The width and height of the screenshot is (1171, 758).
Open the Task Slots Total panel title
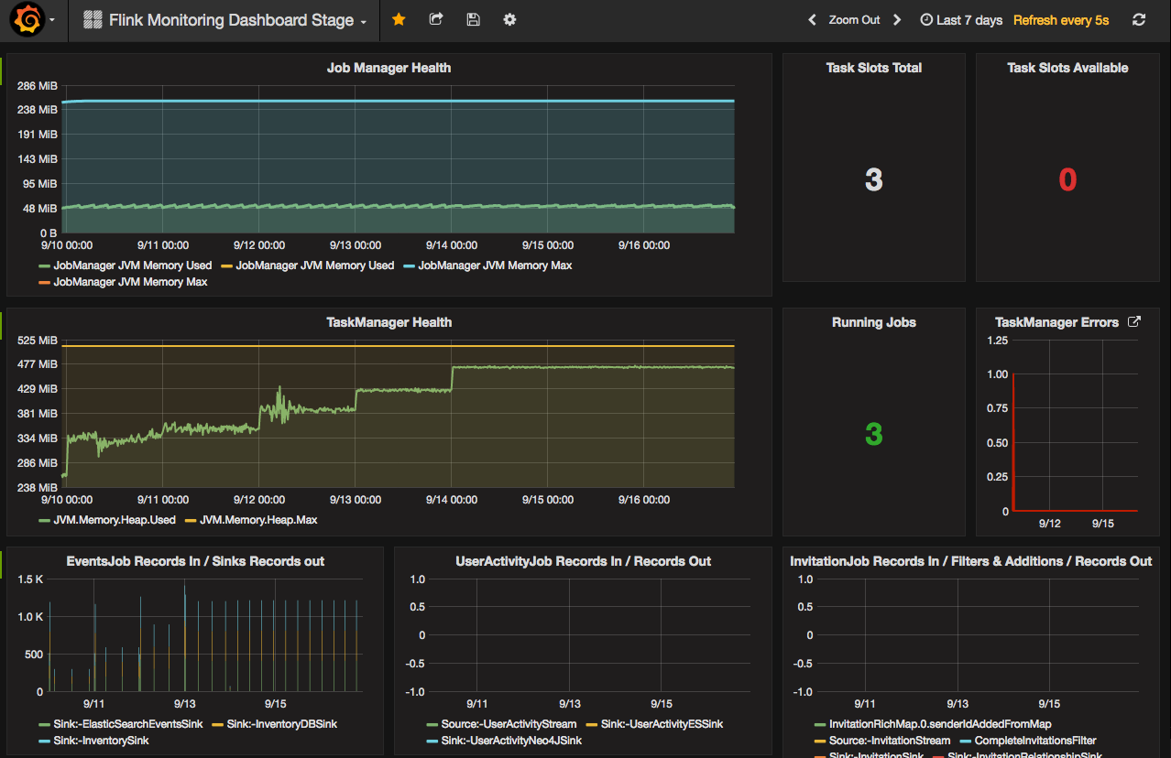[x=874, y=68]
